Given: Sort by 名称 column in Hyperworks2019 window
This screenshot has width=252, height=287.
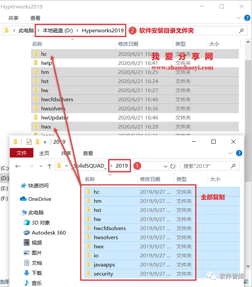Looking at the screenshot, I should [37, 44].
